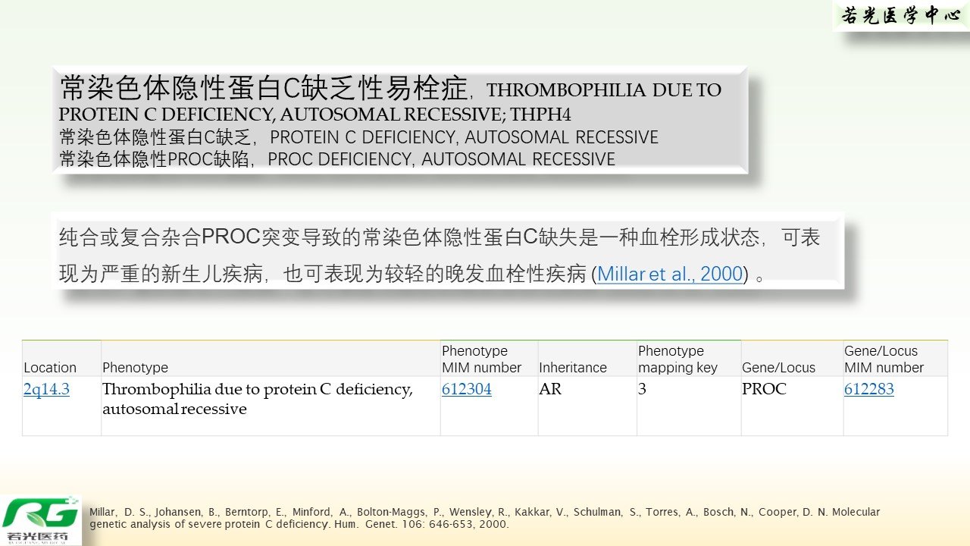The image size is (970, 546).
Task: Open gene/locus MIM number 612283 link
Action: coord(869,389)
